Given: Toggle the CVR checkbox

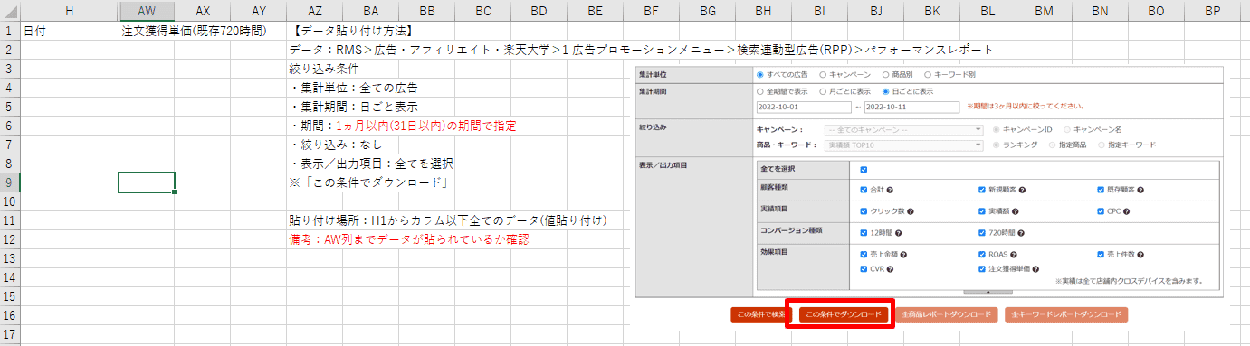Looking at the screenshot, I should tap(864, 268).
